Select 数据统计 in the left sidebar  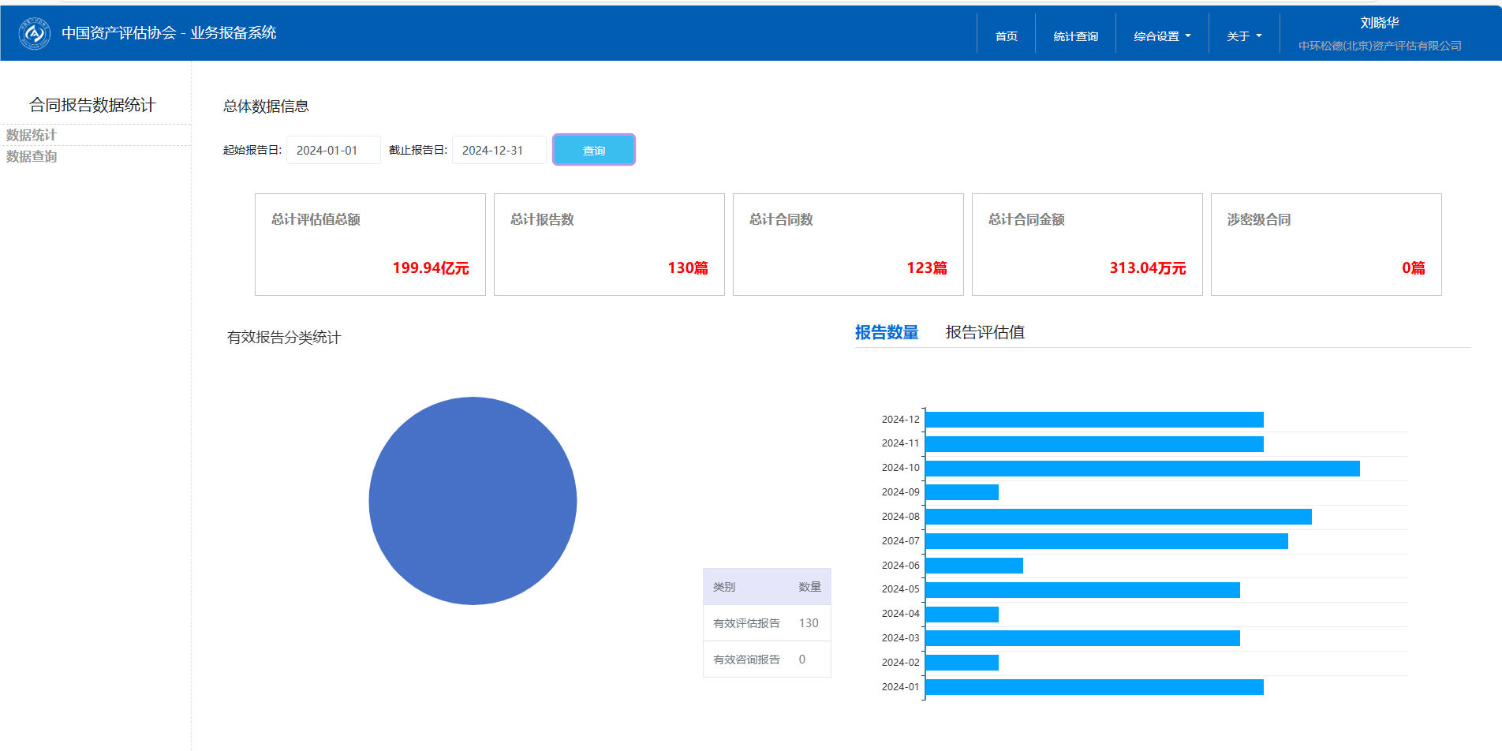(32, 135)
